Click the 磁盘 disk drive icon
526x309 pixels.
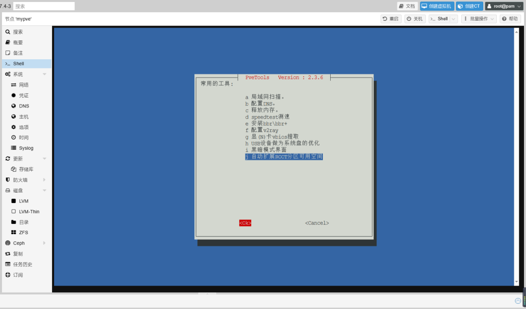(8, 190)
